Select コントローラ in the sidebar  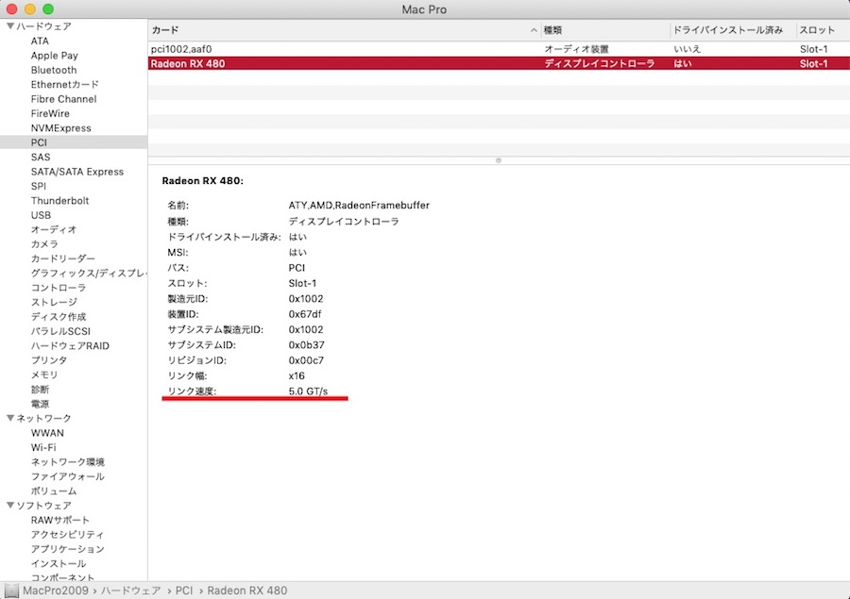coord(58,288)
